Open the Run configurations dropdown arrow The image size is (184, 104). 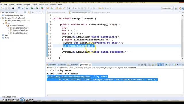click(x=34, y=8)
